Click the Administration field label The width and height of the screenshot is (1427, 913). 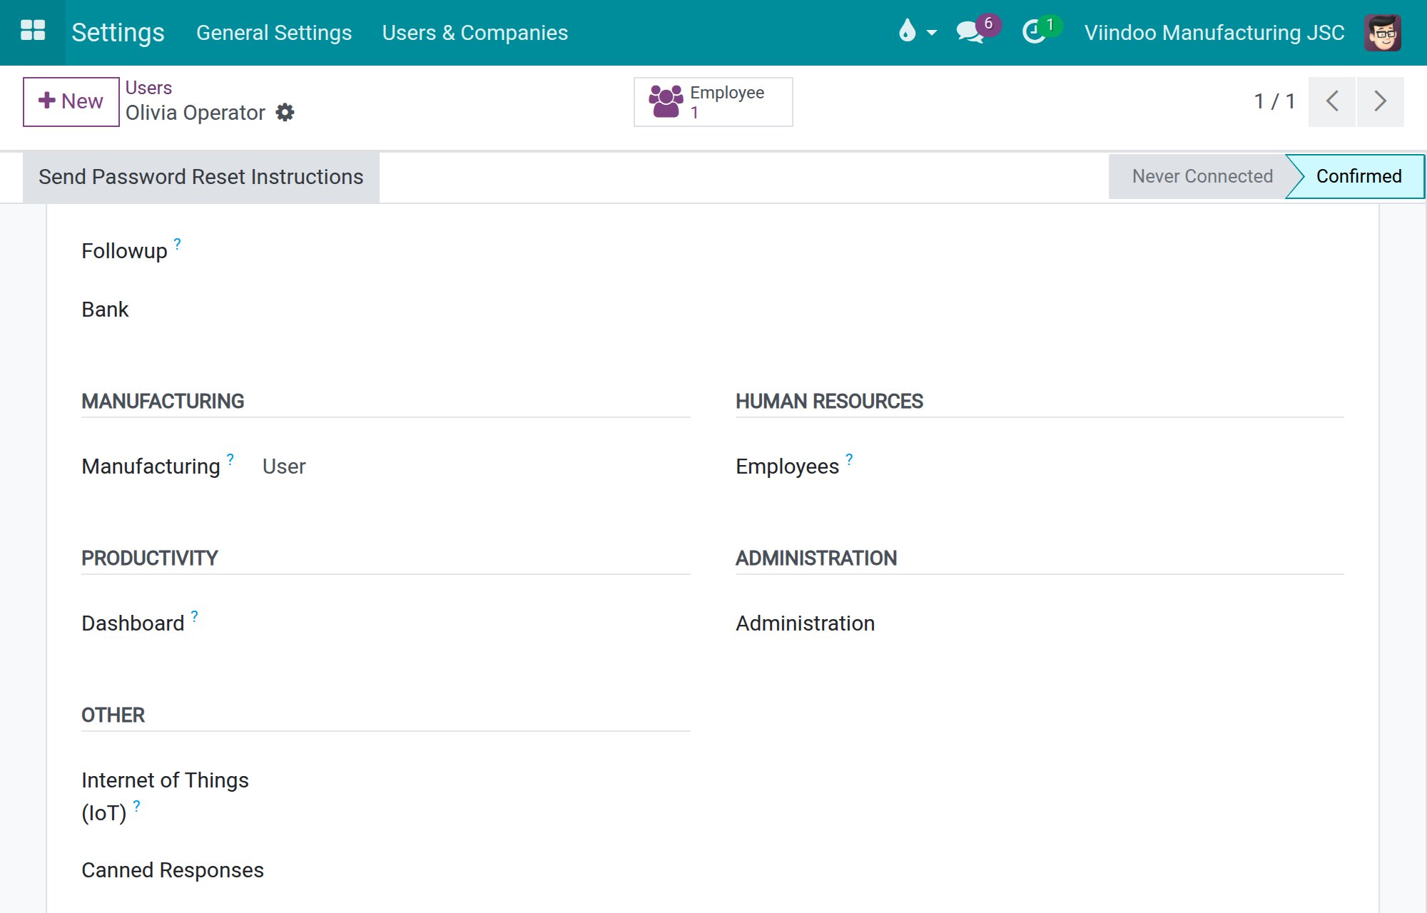805,623
